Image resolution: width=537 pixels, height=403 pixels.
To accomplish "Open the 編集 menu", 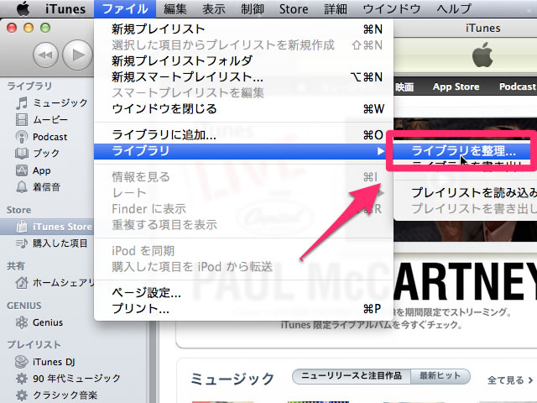I will [175, 9].
